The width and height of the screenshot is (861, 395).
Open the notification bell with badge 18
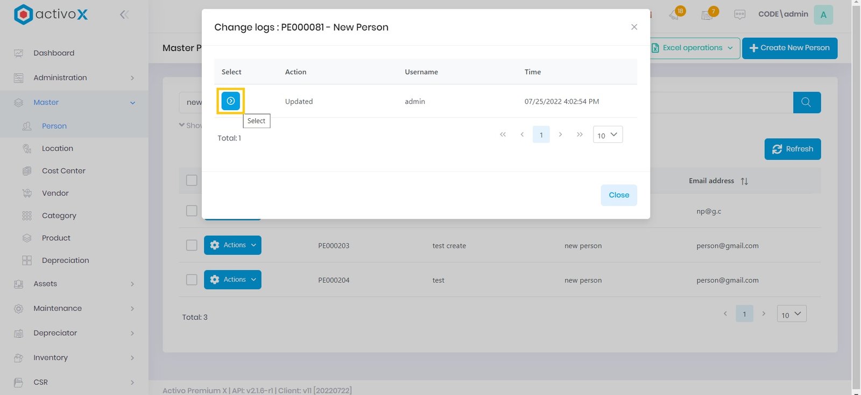[x=675, y=15]
